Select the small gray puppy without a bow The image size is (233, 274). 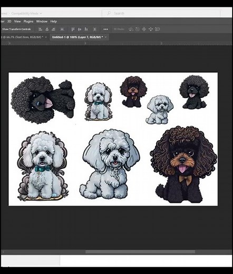click(x=159, y=110)
